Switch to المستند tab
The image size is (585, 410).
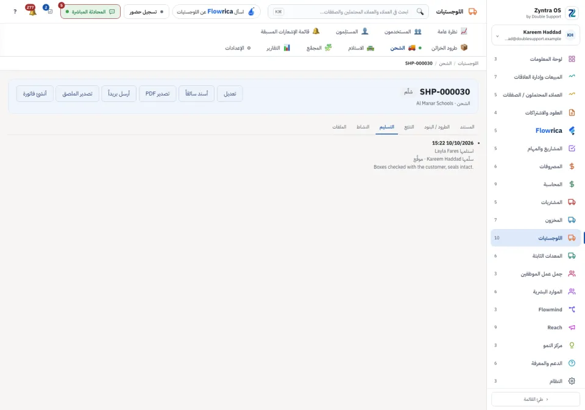point(467,127)
